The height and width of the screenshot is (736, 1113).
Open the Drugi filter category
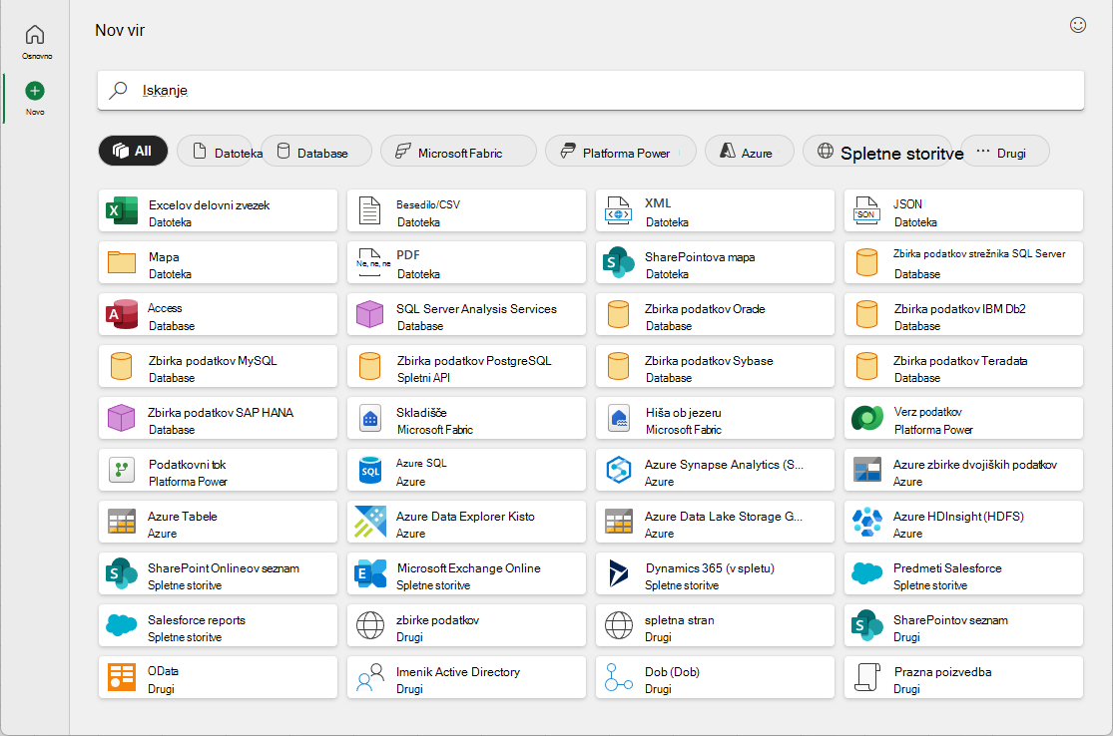[x=1004, y=151]
